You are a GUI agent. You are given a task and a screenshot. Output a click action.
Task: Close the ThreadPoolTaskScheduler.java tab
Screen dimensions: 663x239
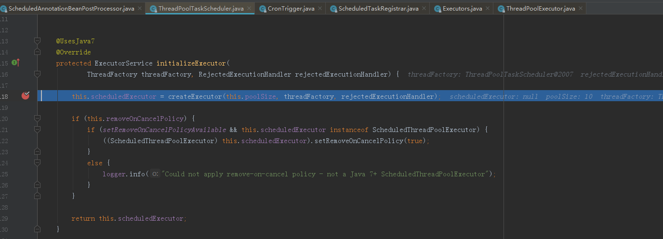(249, 9)
